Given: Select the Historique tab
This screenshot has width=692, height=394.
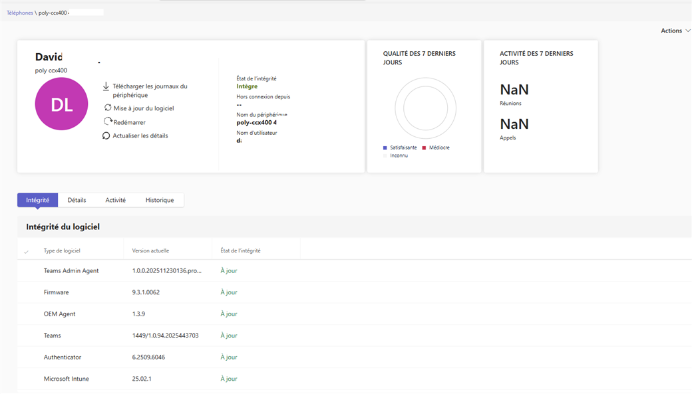Looking at the screenshot, I should click(x=160, y=200).
